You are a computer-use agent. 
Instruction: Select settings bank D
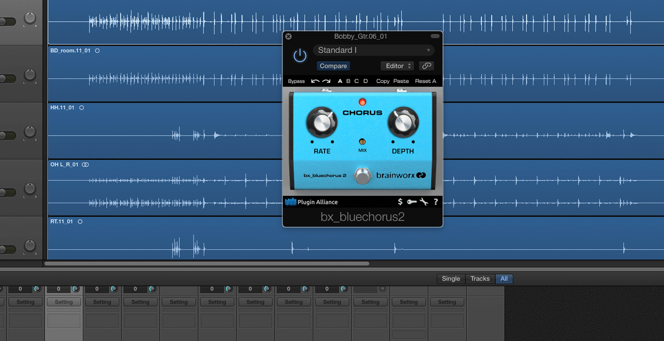[x=366, y=81]
